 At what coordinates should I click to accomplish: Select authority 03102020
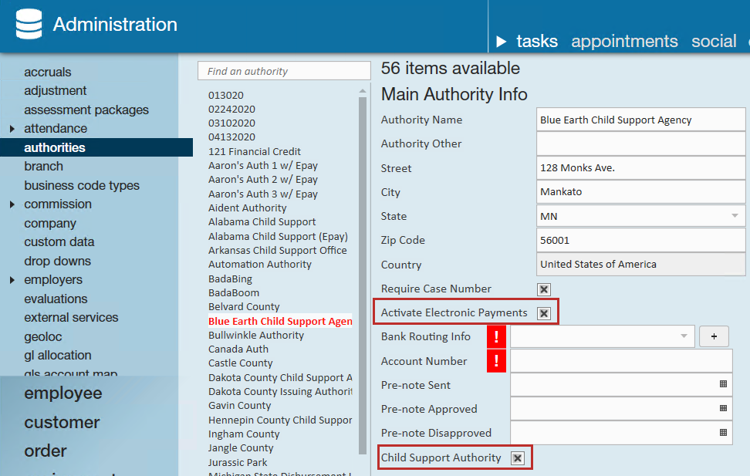(231, 123)
